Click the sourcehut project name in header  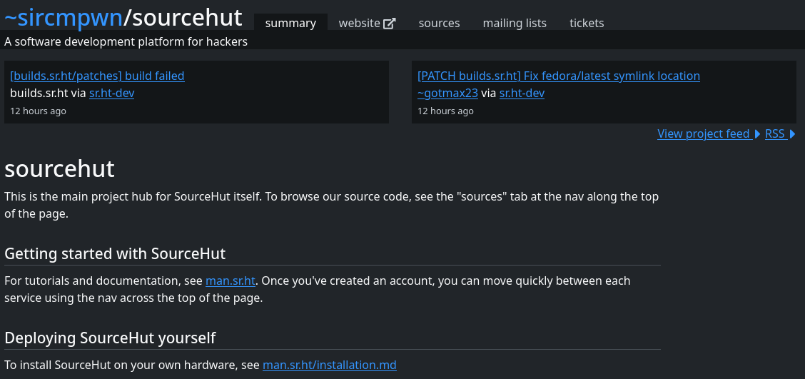(188, 17)
